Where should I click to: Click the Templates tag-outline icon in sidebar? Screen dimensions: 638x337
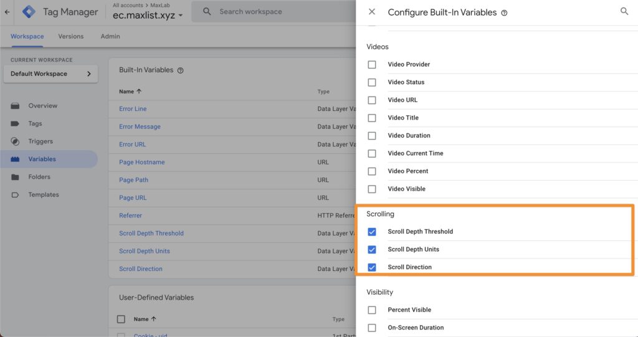[15, 195]
